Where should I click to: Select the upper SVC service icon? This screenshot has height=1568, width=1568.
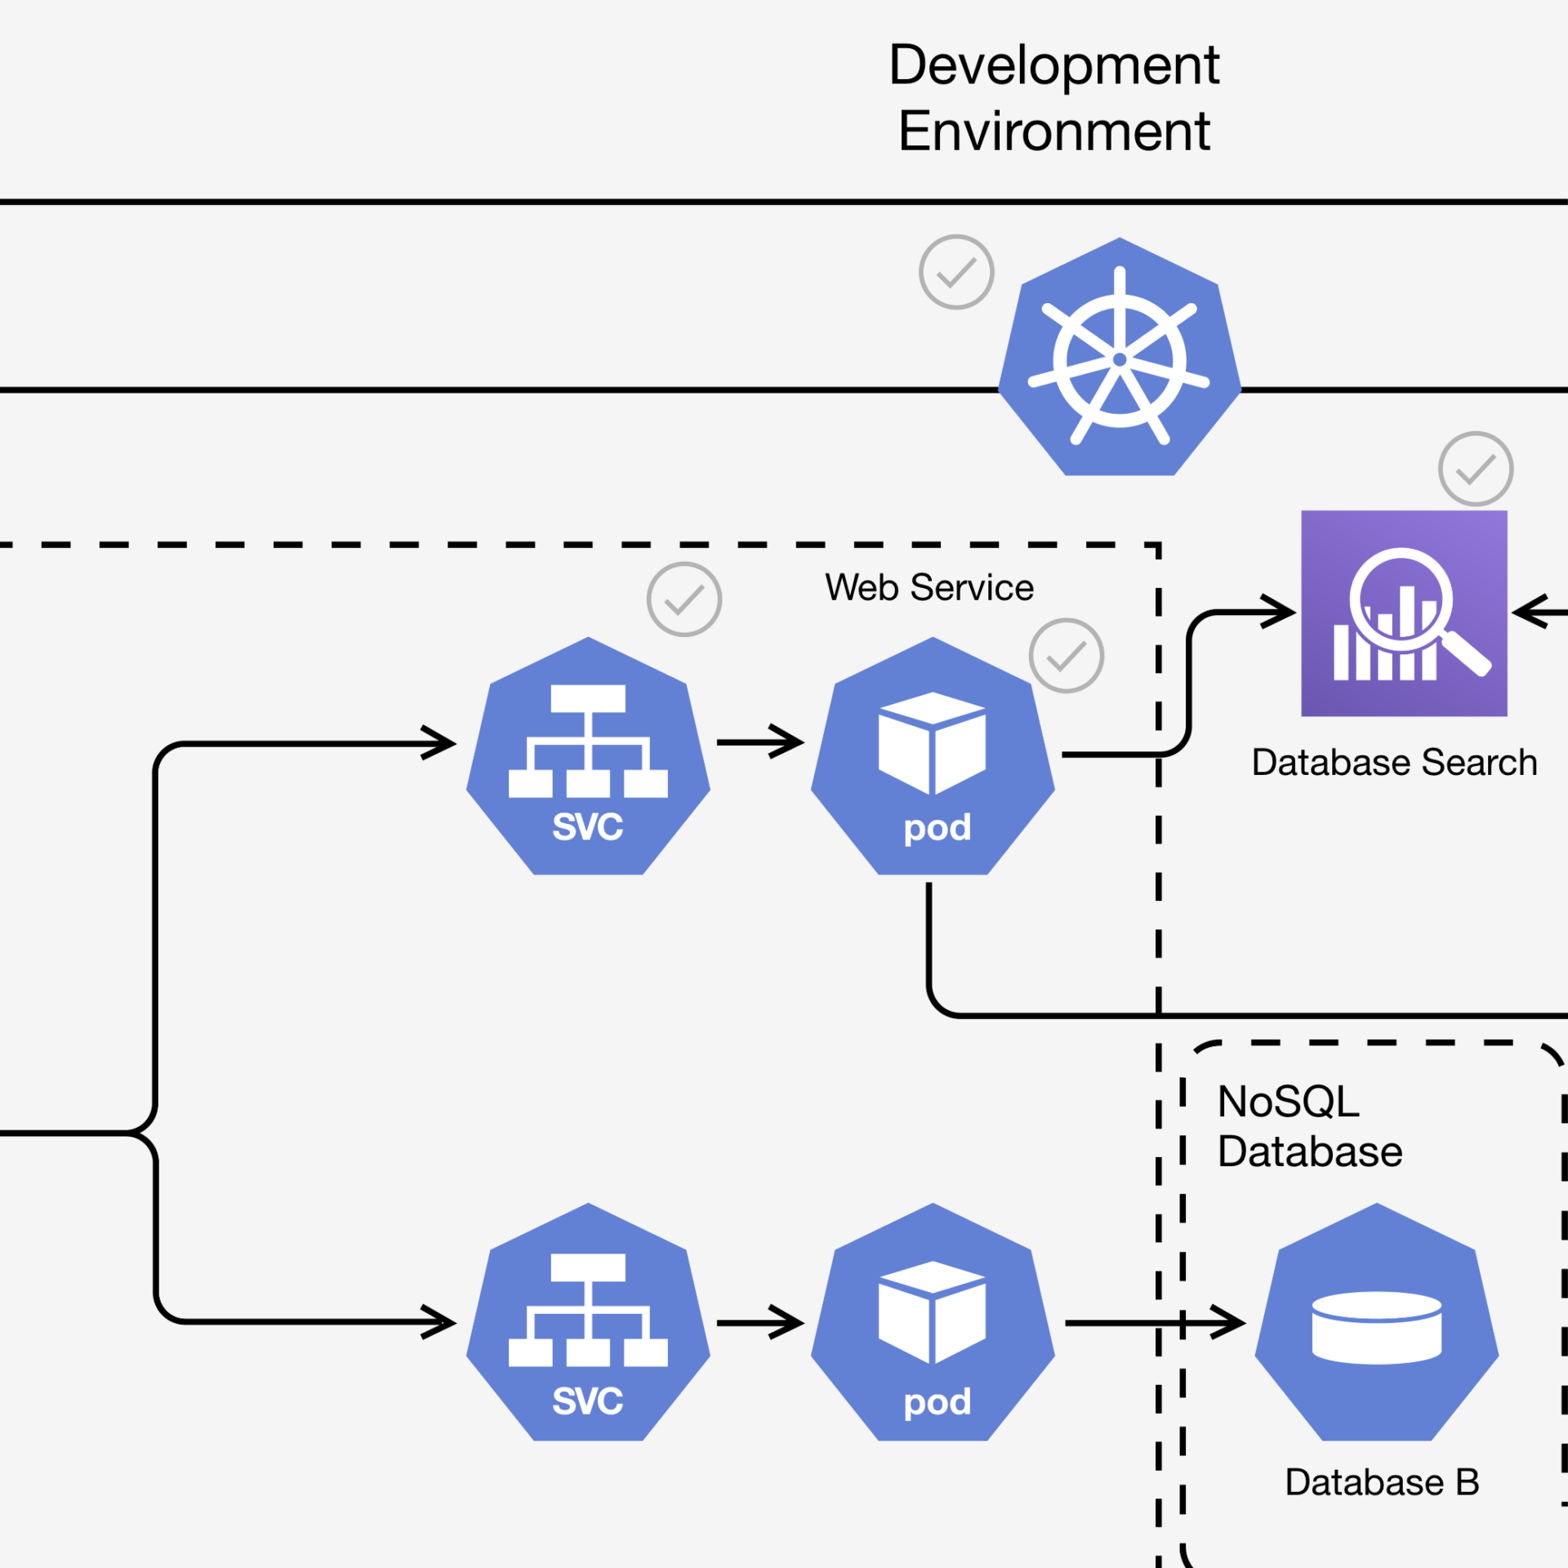[x=588, y=757]
